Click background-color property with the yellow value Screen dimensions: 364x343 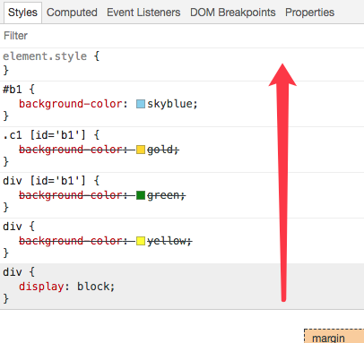(x=71, y=241)
